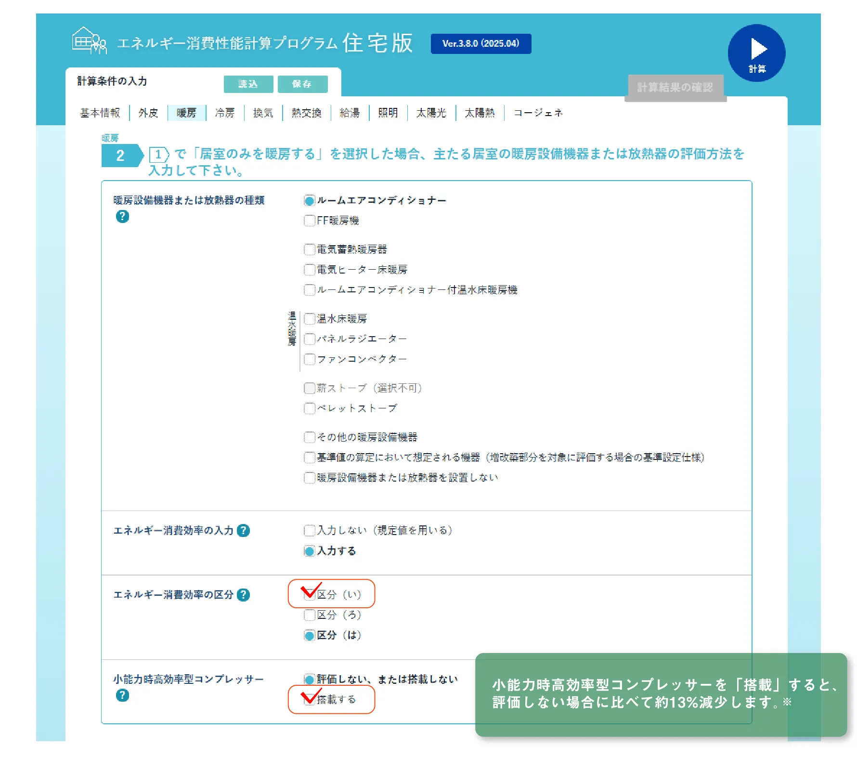
Task: Click the 保存 save button
Action: [302, 84]
